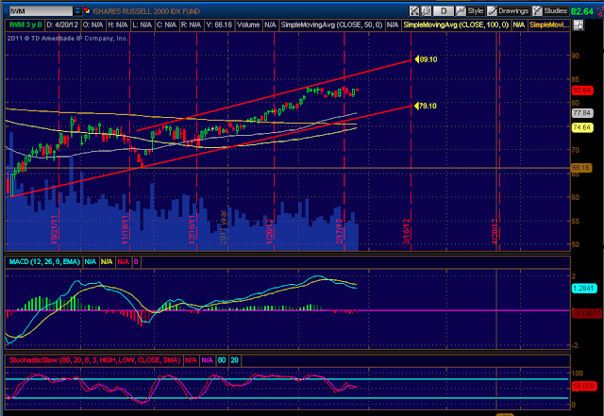
Task: Click the H: N/A high value
Action: click(117, 25)
